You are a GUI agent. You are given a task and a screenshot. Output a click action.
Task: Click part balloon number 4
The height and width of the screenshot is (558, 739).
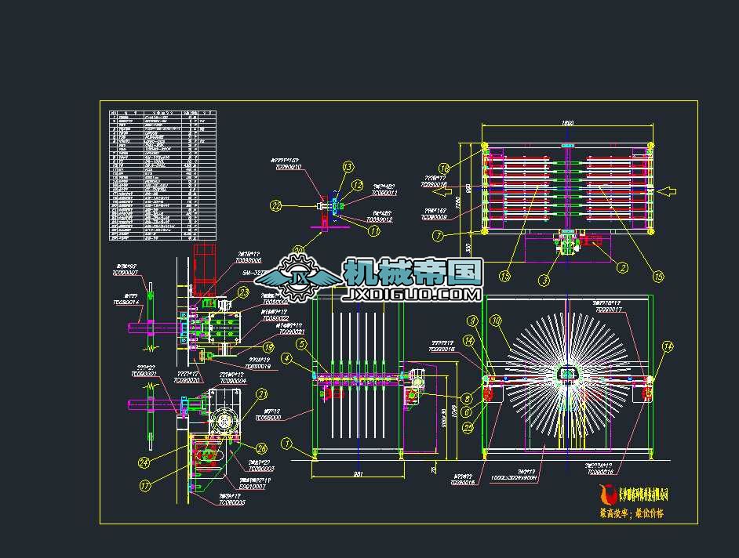tap(286, 358)
